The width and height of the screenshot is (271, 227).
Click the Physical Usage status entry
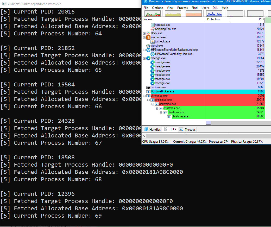(247, 142)
